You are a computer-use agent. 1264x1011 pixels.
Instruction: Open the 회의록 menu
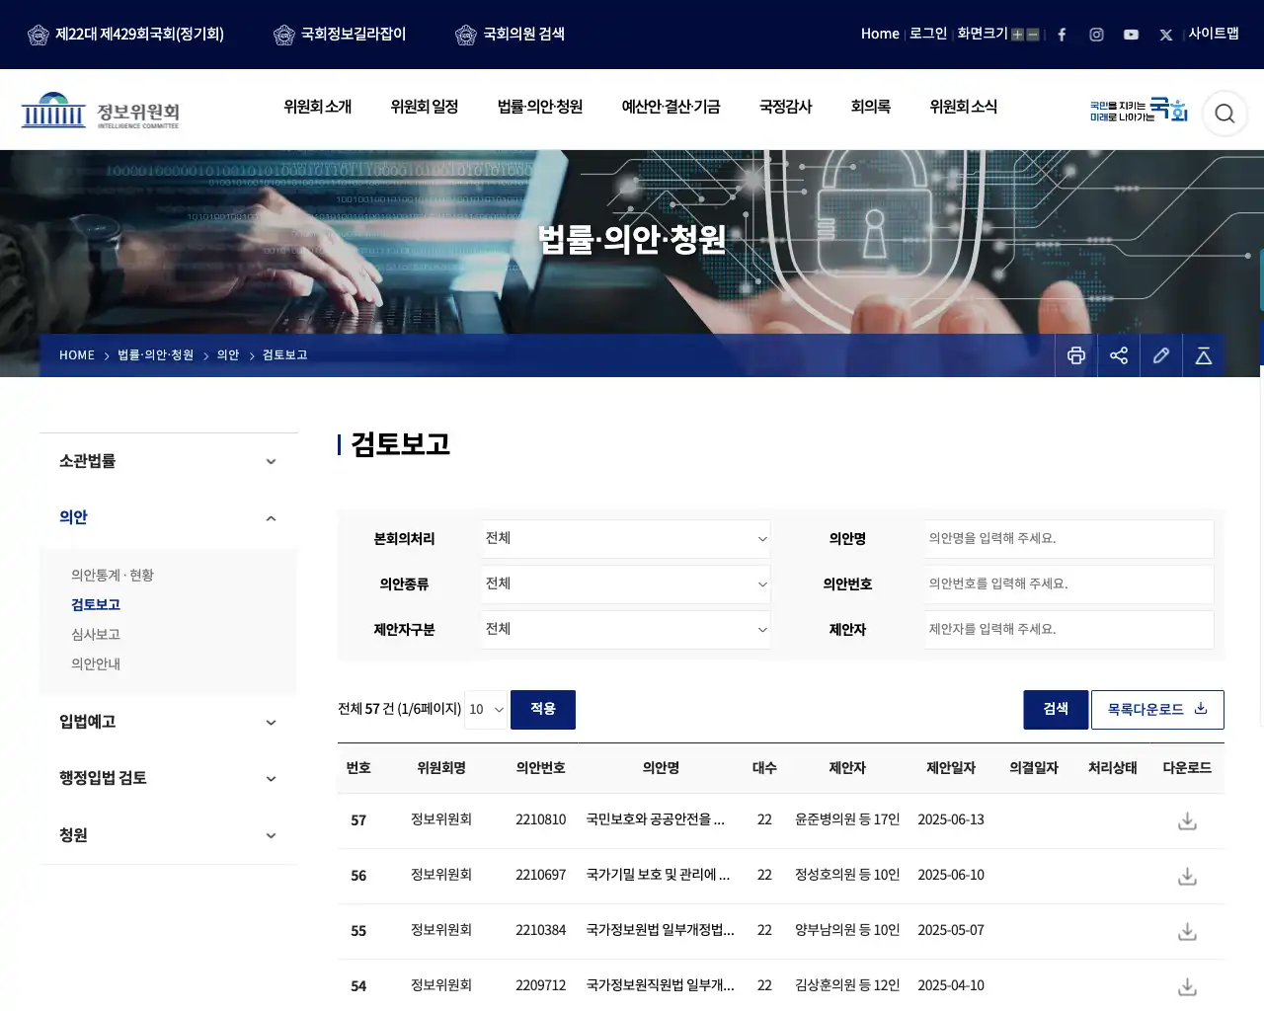(870, 107)
